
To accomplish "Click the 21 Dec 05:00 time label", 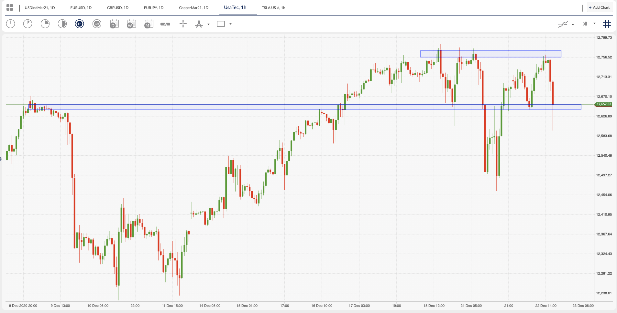I will click(471, 306).
